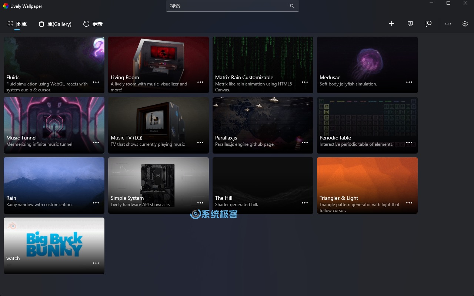This screenshot has width=474, height=296.
Task: Open more options for Rain wallpaper
Action: coord(96,203)
